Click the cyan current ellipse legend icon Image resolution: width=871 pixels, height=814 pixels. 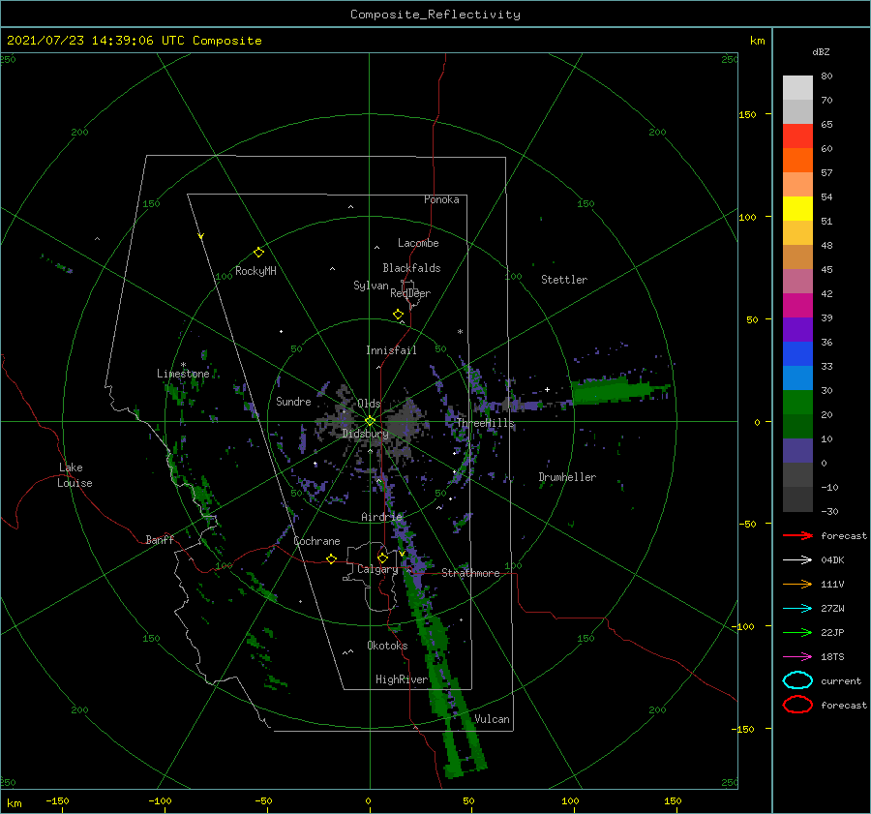point(797,680)
